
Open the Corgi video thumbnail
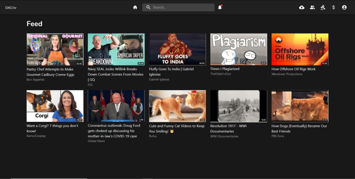[55, 106]
